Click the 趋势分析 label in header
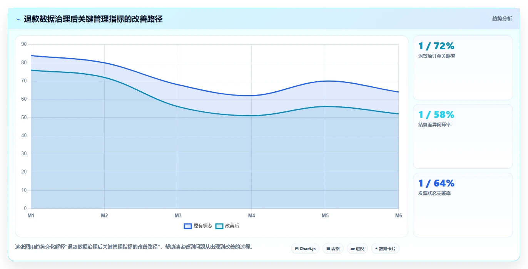The width and height of the screenshot is (528, 269). click(x=502, y=18)
